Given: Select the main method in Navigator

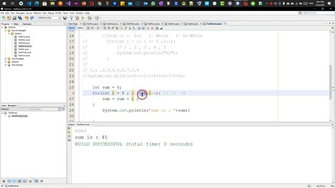Looking at the screenshot, I should tap(19, 116).
